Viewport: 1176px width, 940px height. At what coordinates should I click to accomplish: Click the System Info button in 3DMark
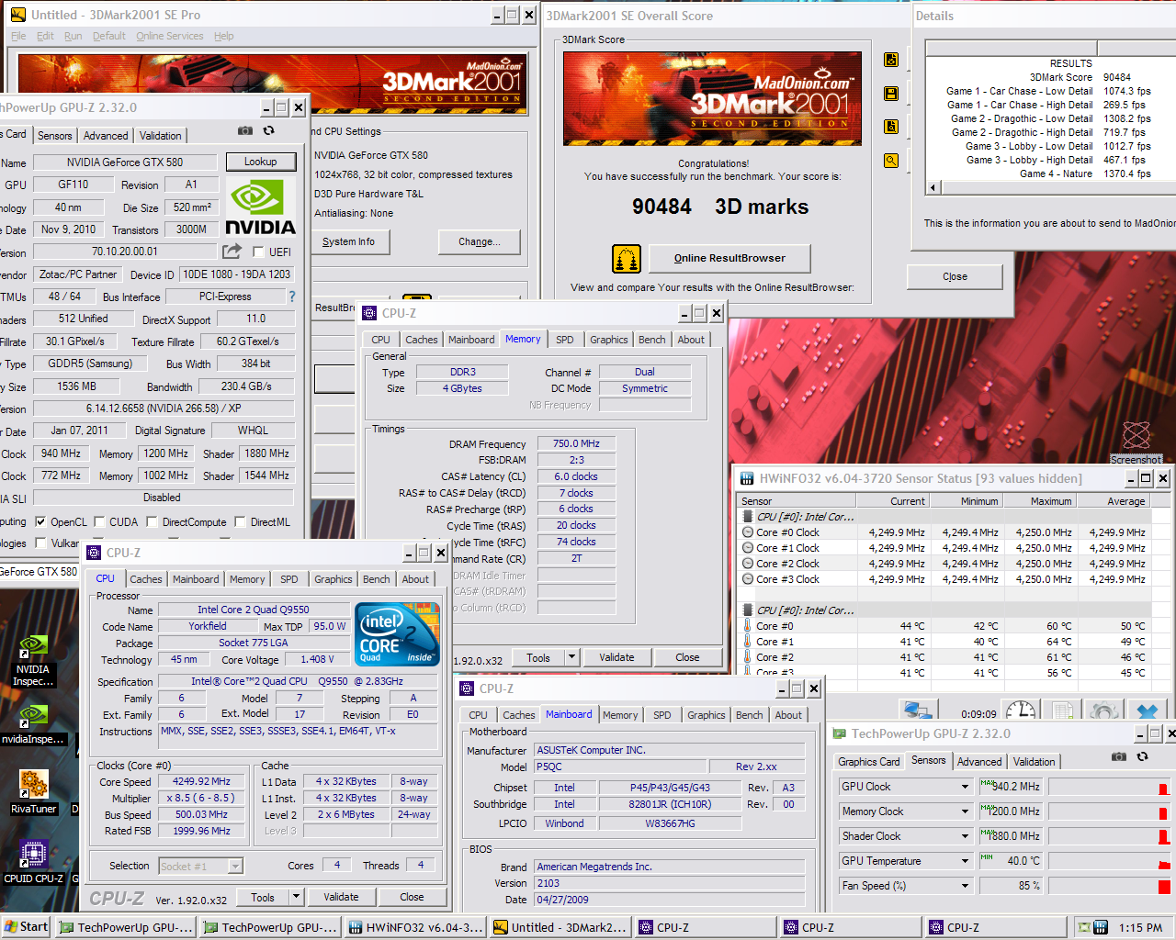(349, 241)
